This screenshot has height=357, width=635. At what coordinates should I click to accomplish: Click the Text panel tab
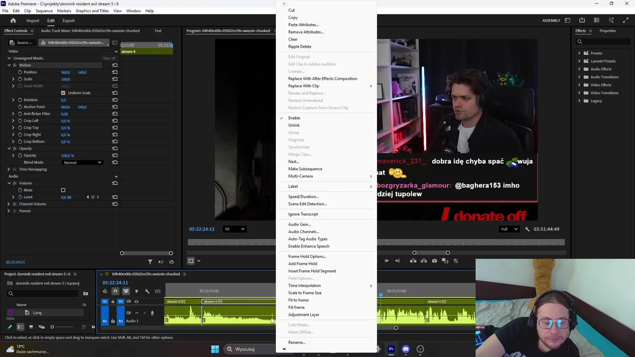pos(158,31)
